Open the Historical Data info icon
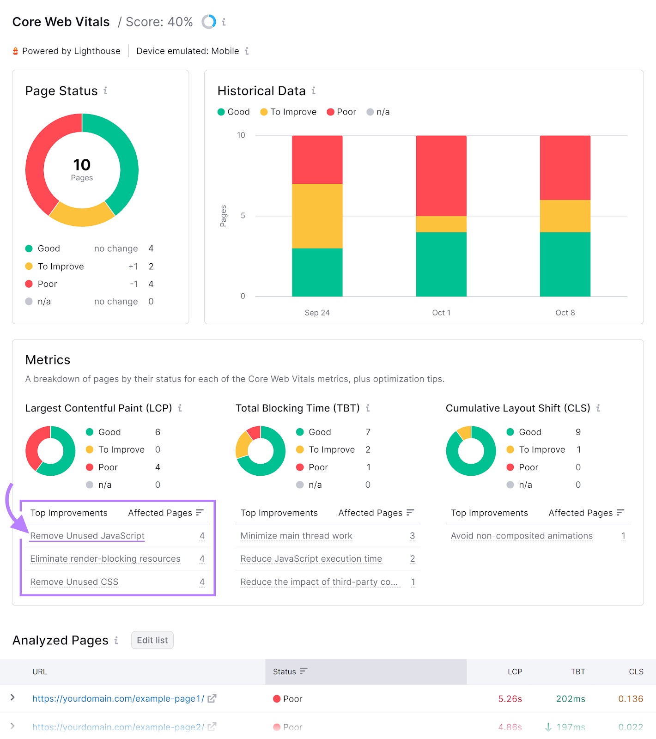This screenshot has width=656, height=739. pos(314,91)
